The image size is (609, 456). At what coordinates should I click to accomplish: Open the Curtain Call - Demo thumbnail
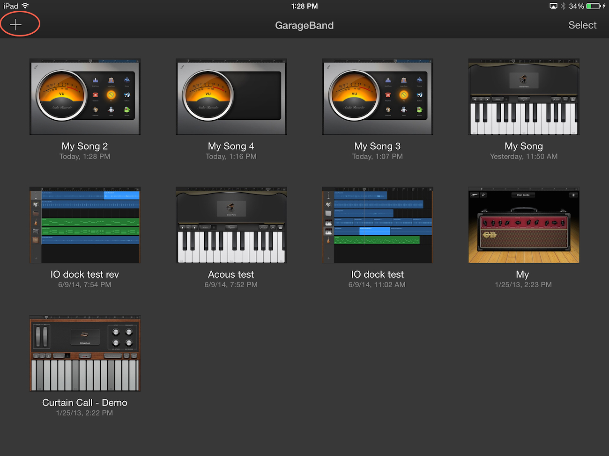85,353
